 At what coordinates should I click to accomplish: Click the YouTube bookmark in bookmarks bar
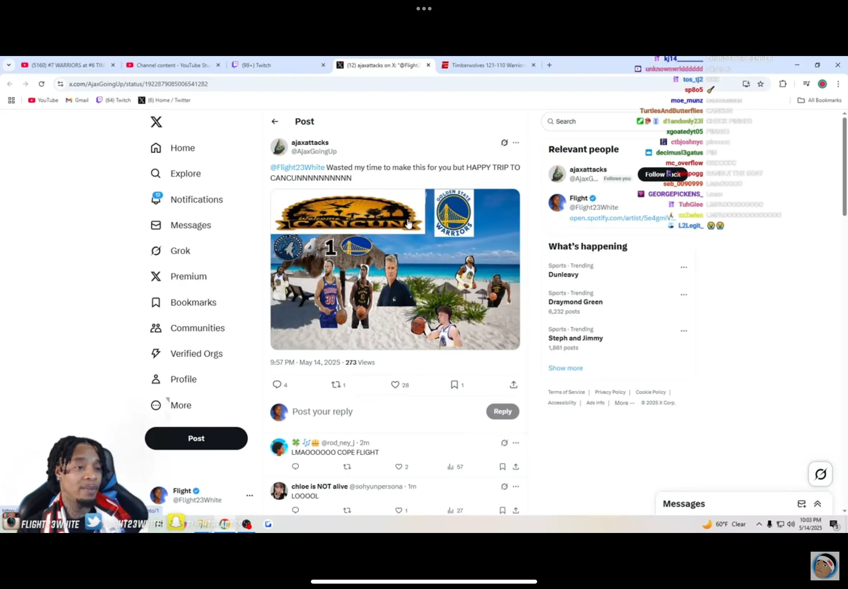(43, 100)
